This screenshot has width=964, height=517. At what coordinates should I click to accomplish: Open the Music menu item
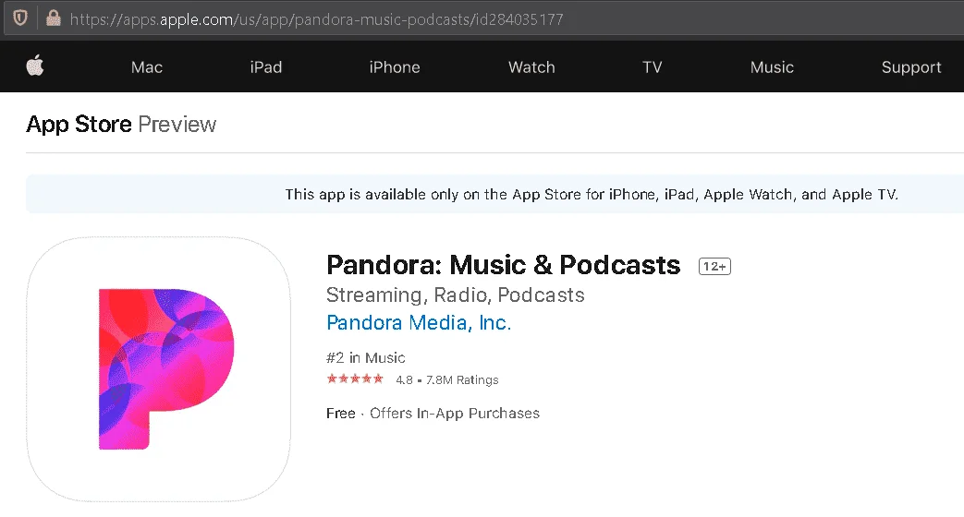coord(772,66)
